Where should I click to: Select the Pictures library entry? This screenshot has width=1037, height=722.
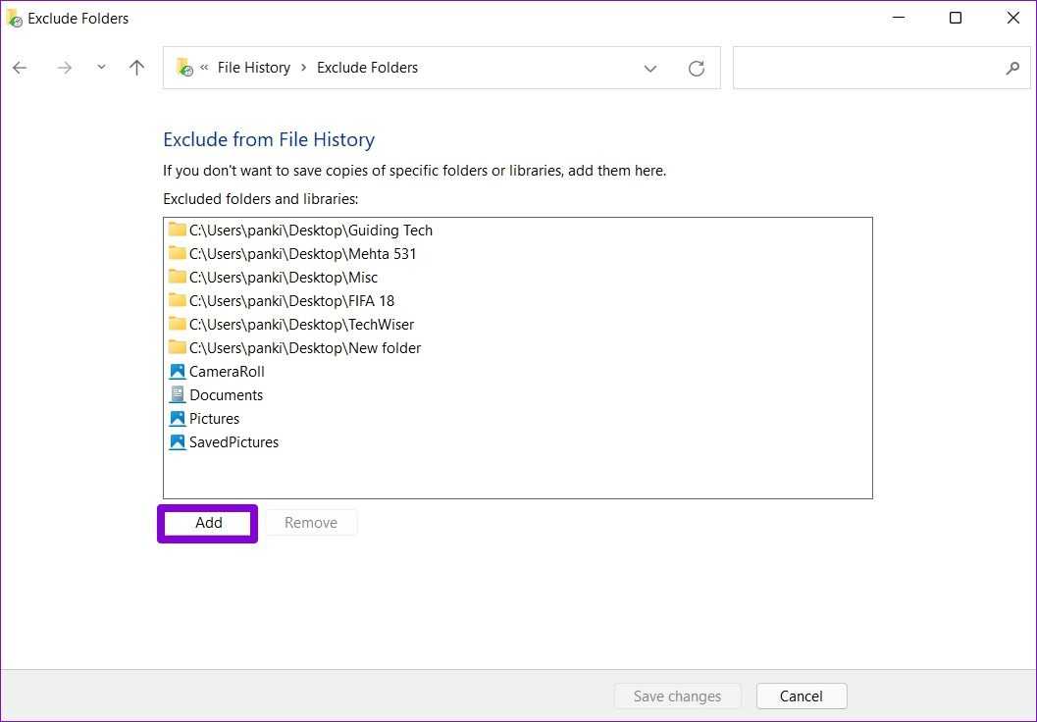click(x=214, y=419)
